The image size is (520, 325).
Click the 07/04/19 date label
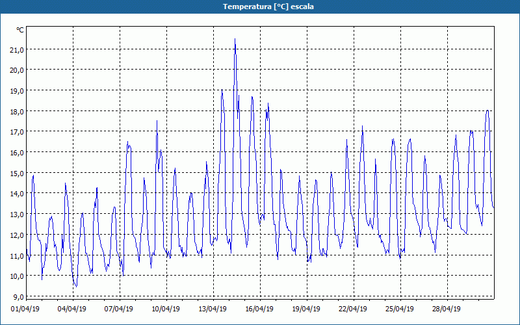[x=119, y=309]
